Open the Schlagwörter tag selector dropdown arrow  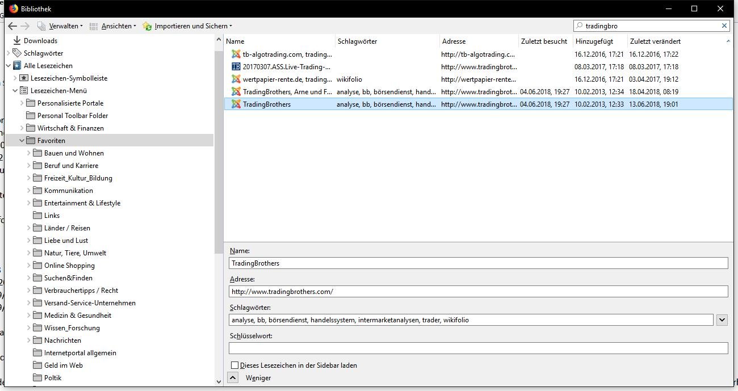click(722, 320)
